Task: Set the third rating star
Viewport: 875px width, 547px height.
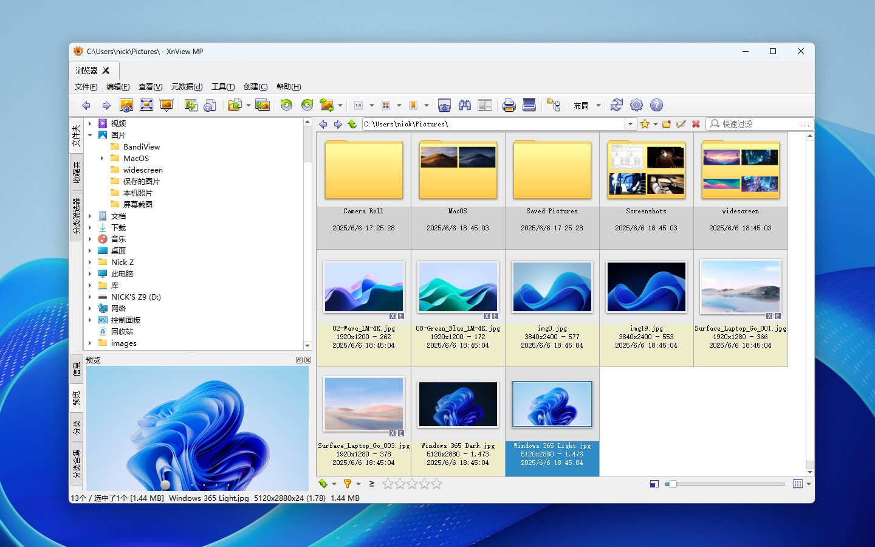Action: pos(412,484)
